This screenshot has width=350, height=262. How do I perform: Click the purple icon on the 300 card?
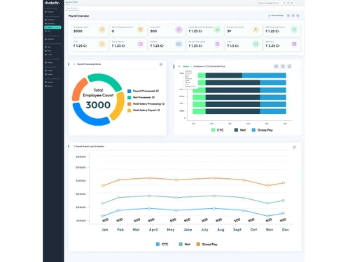click(178, 29)
